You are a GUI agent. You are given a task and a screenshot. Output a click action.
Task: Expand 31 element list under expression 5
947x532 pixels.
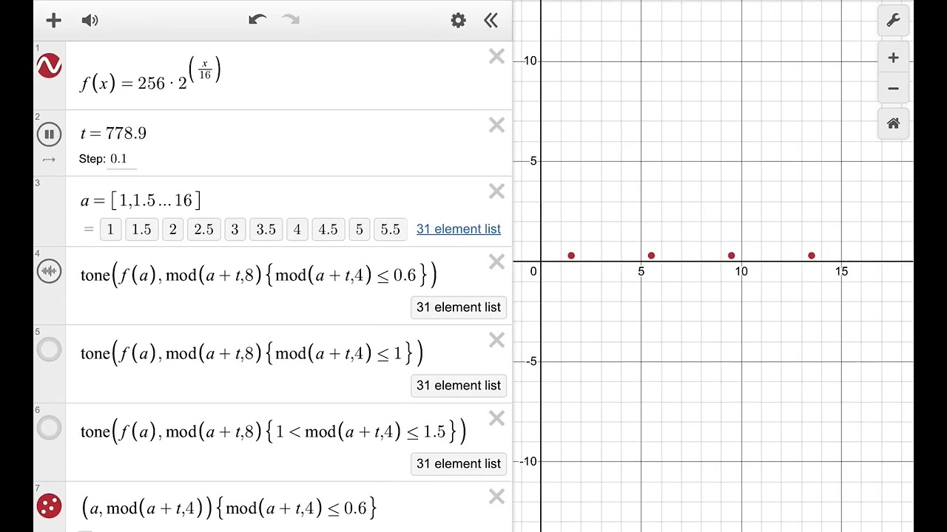459,386
